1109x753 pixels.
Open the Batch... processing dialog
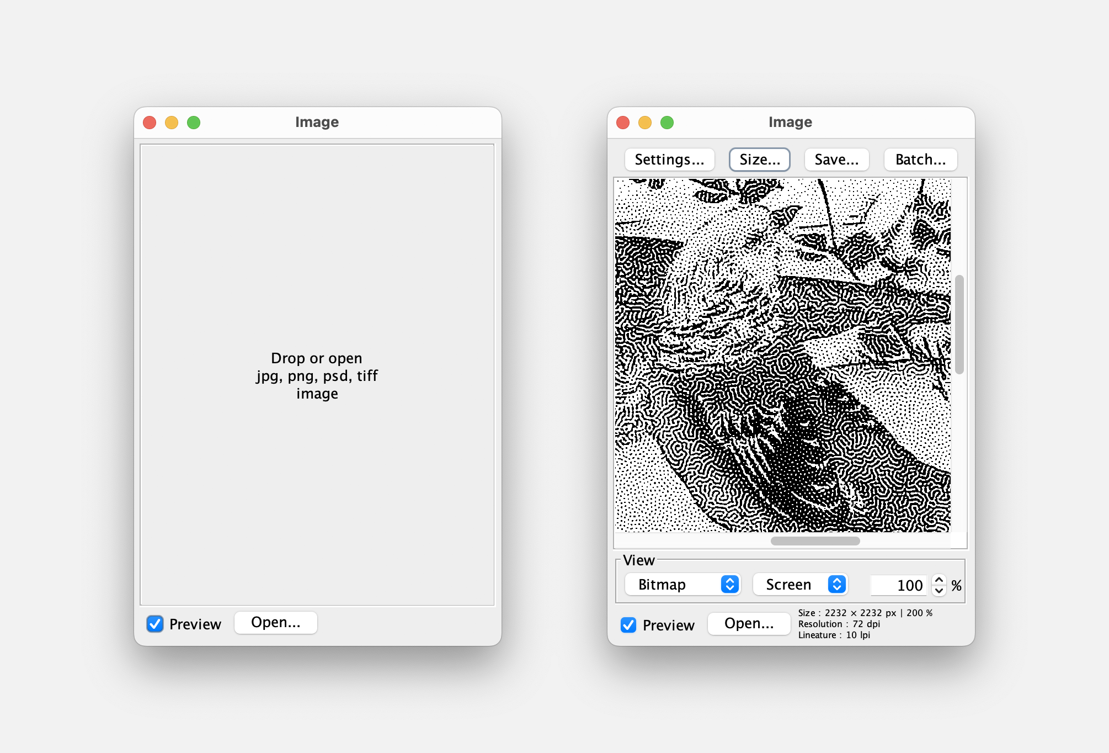click(920, 160)
